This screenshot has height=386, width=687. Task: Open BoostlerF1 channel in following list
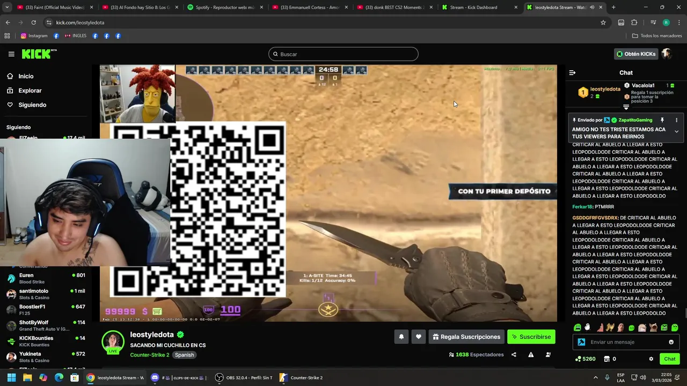[x=46, y=309]
